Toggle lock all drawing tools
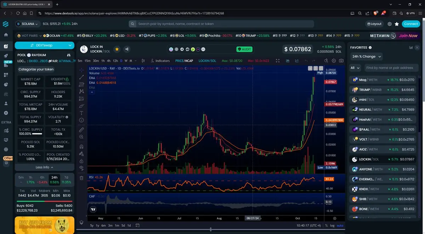Screen dimensions: 425x234 tap(81, 161)
